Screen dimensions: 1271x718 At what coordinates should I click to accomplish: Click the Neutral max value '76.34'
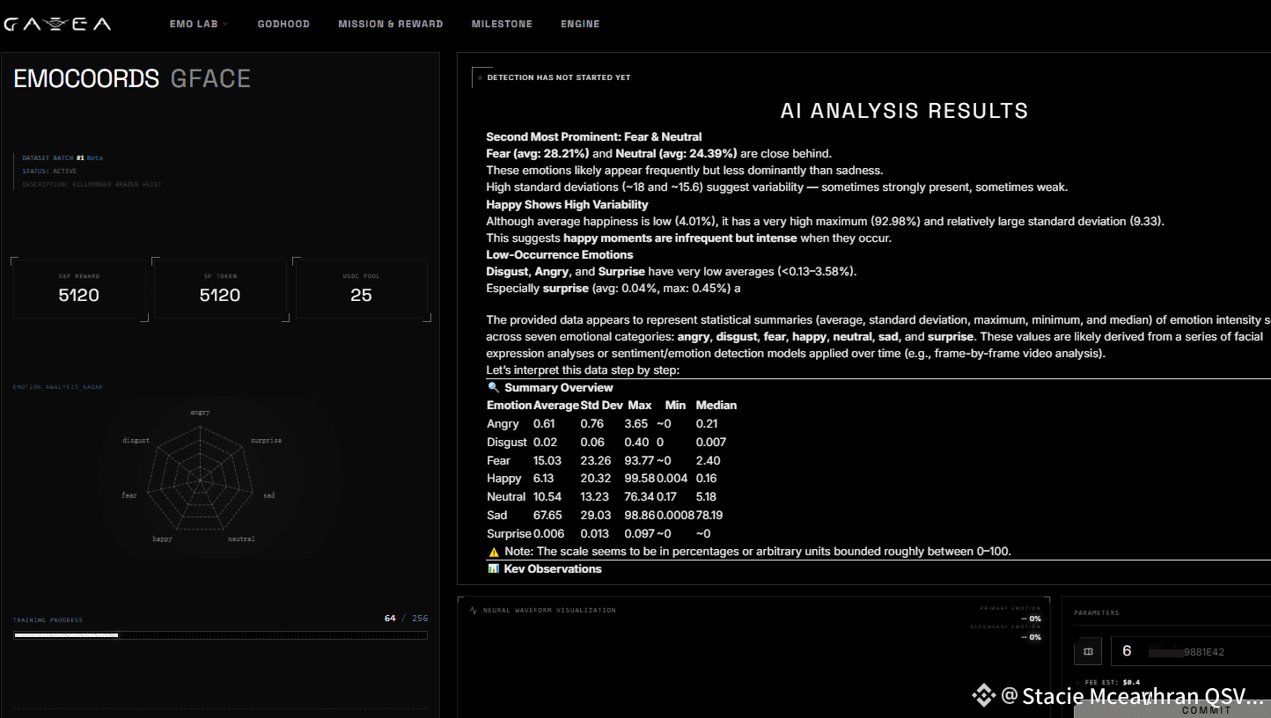(639, 497)
